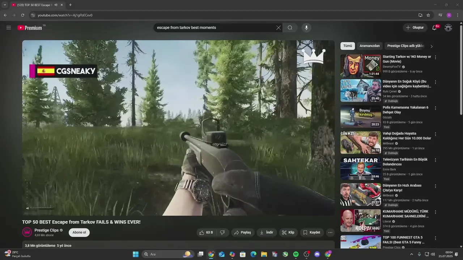Open Starting Tarkov w/ NO Money thumbnail
The image size is (463, 260).
pyautogui.click(x=361, y=66)
